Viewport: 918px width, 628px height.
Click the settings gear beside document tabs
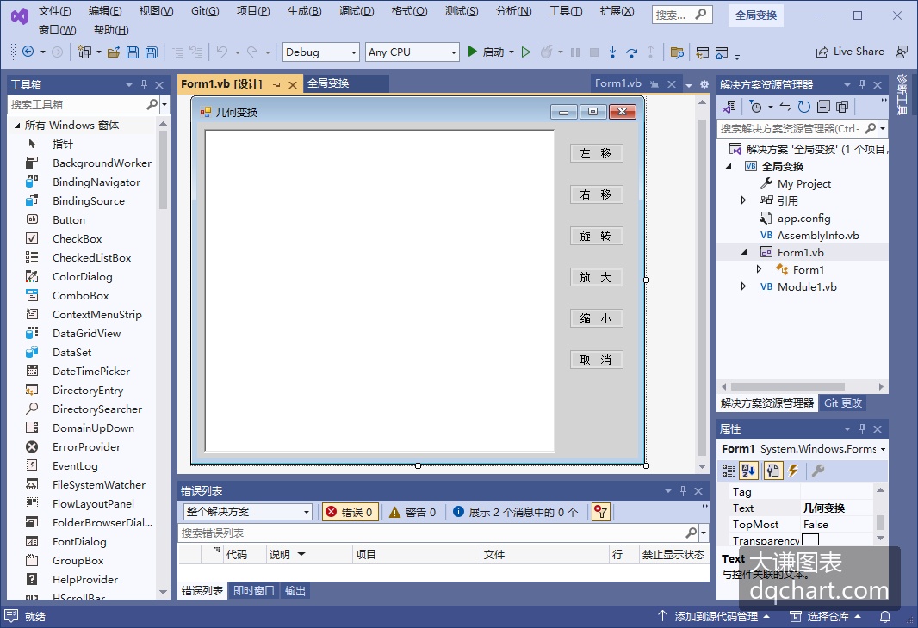[x=704, y=84]
